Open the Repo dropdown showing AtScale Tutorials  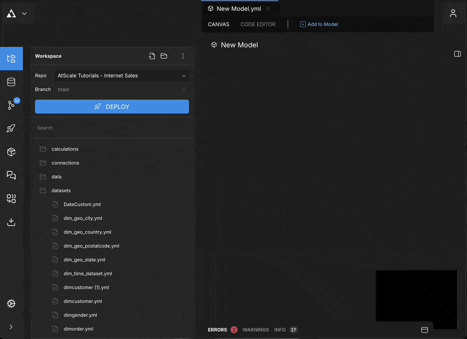coord(122,76)
